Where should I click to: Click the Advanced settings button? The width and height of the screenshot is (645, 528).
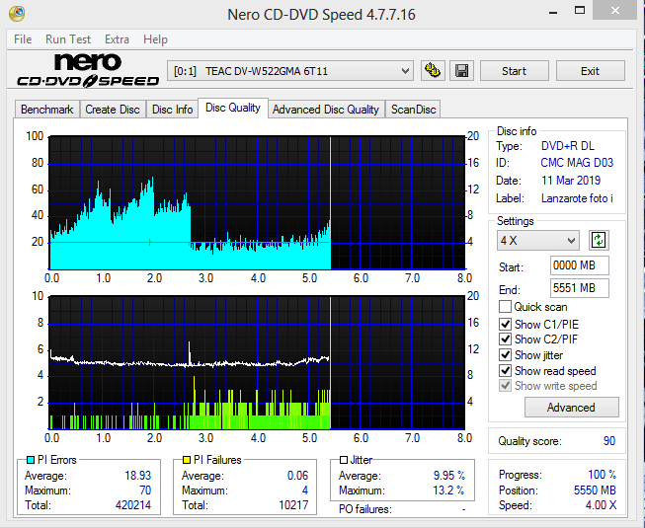tap(571, 408)
